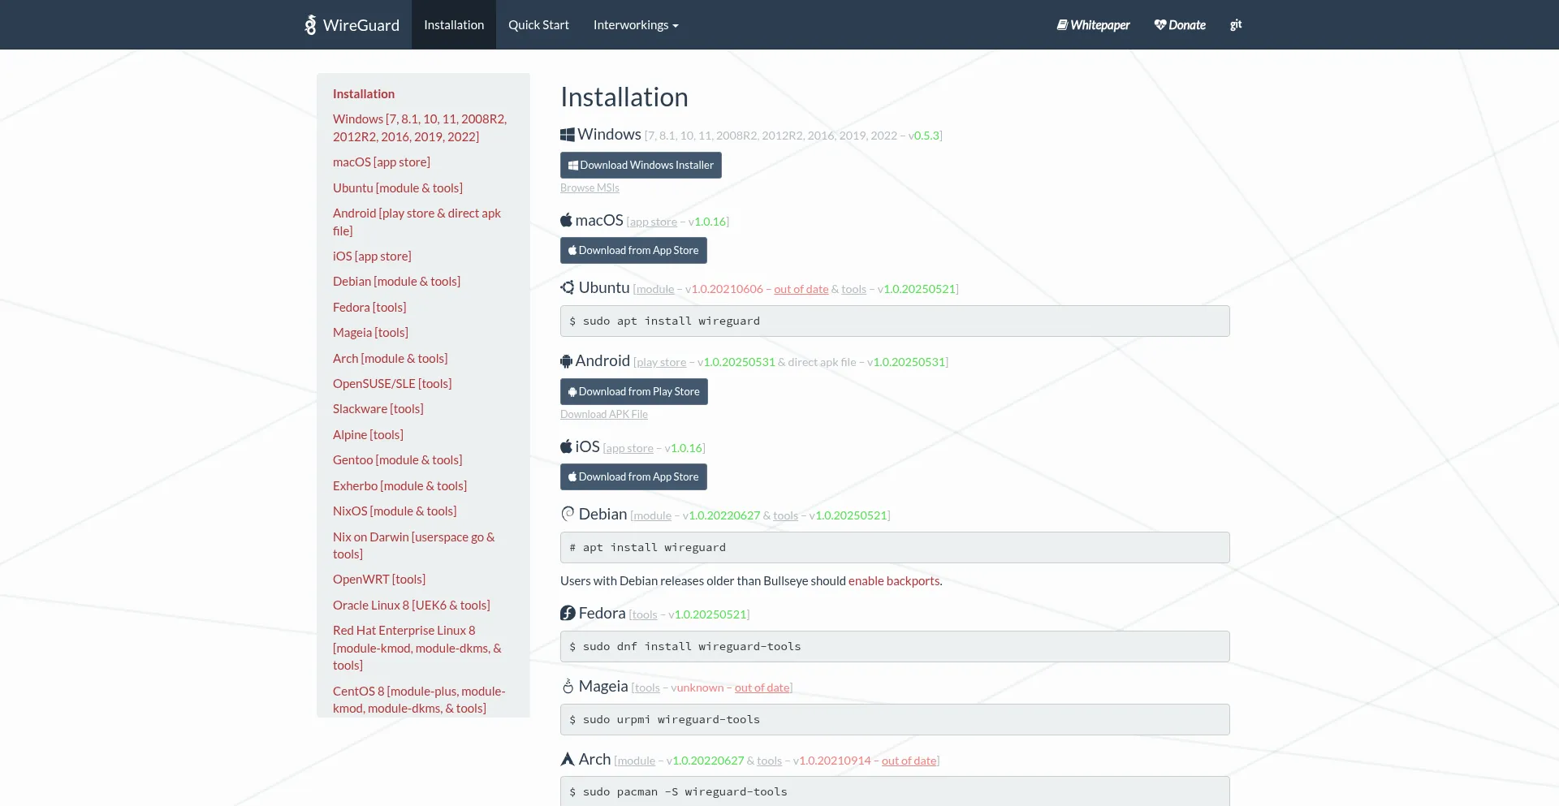1559x806 pixels.
Task: Expand the Interworkings dropdown menu
Action: click(635, 24)
